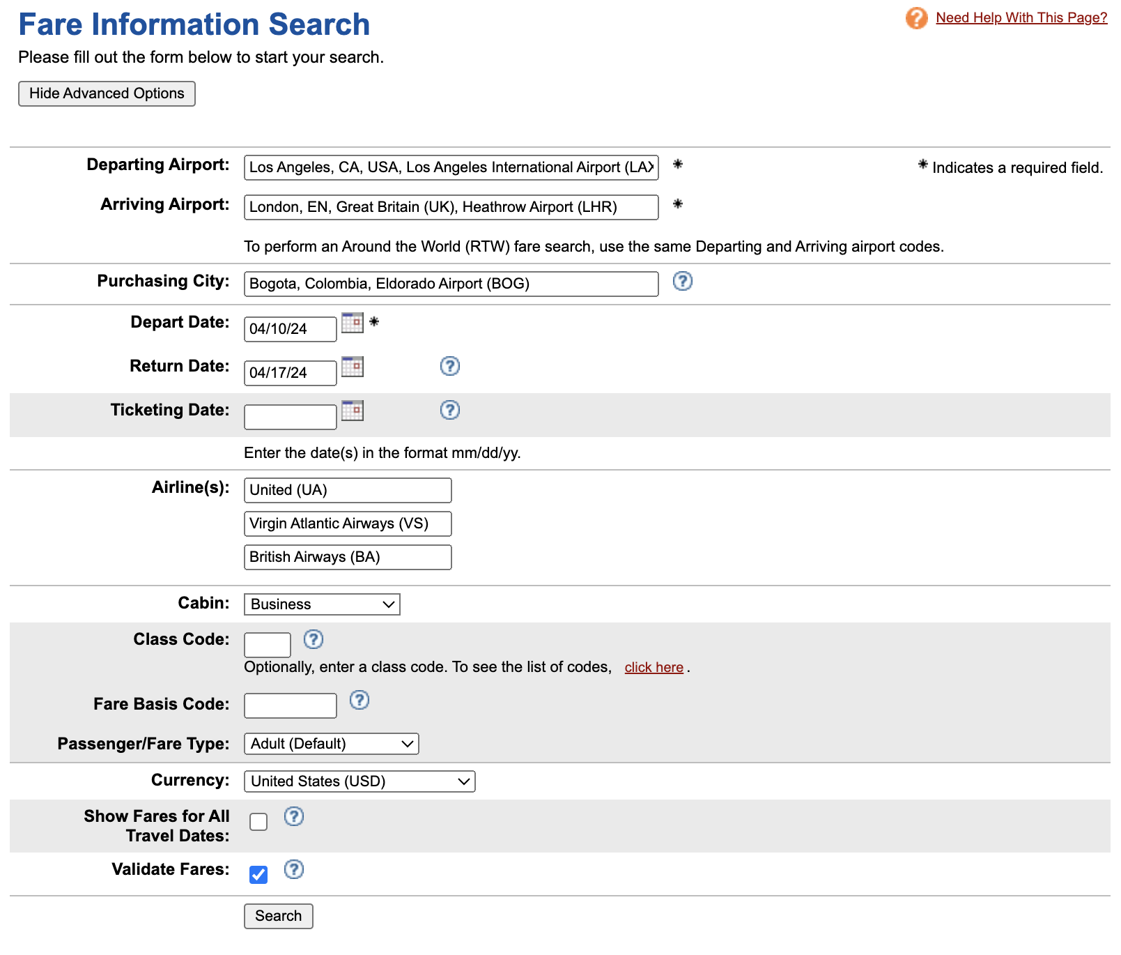Click Validate Fares help icon
The image size is (1121, 955).
tap(294, 869)
